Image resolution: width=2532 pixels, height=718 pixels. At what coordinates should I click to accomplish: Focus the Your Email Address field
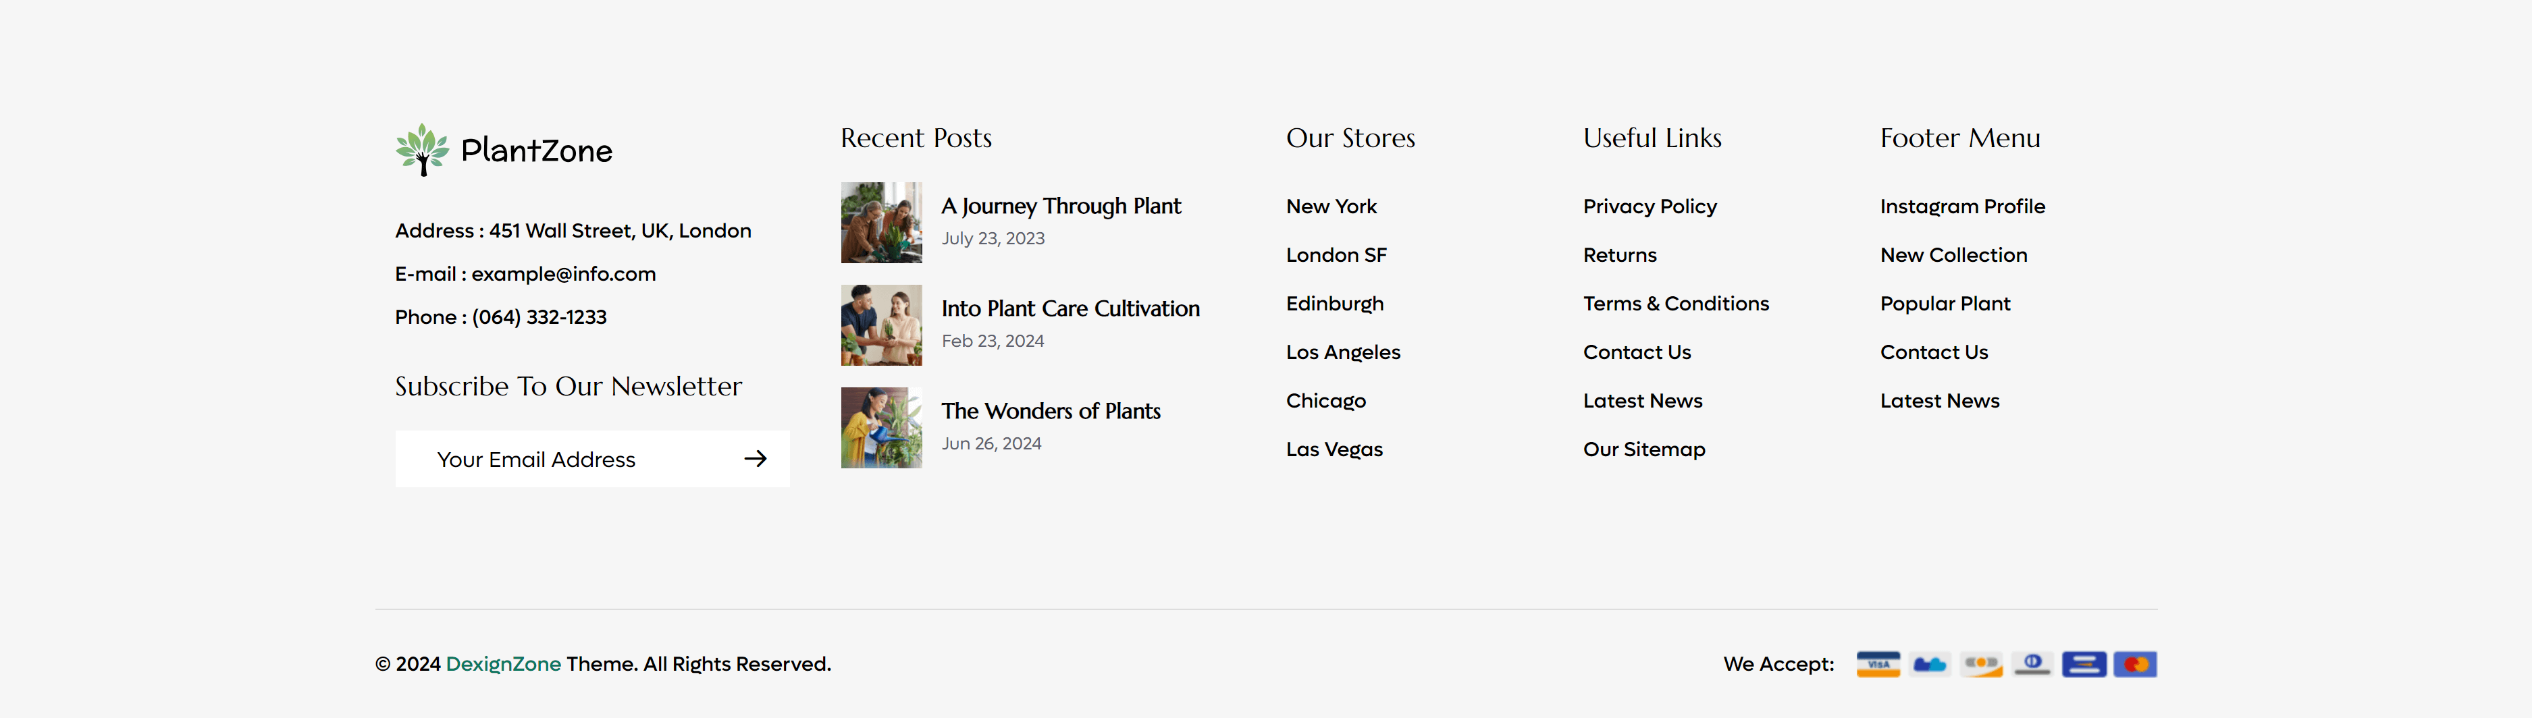click(x=591, y=459)
